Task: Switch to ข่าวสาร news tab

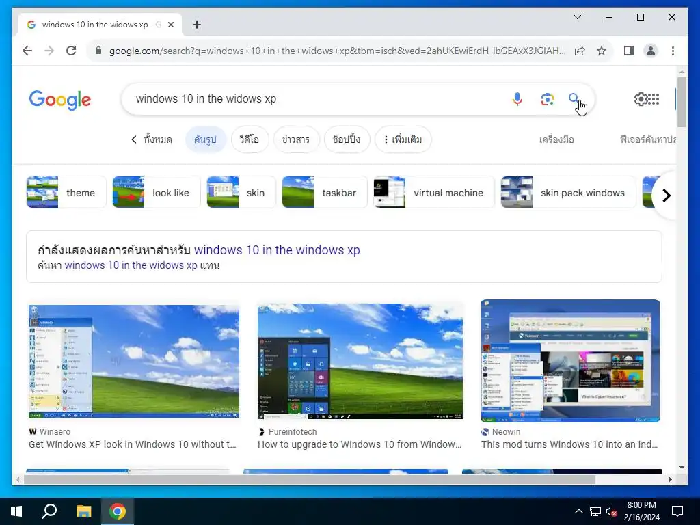Action: [x=296, y=139]
